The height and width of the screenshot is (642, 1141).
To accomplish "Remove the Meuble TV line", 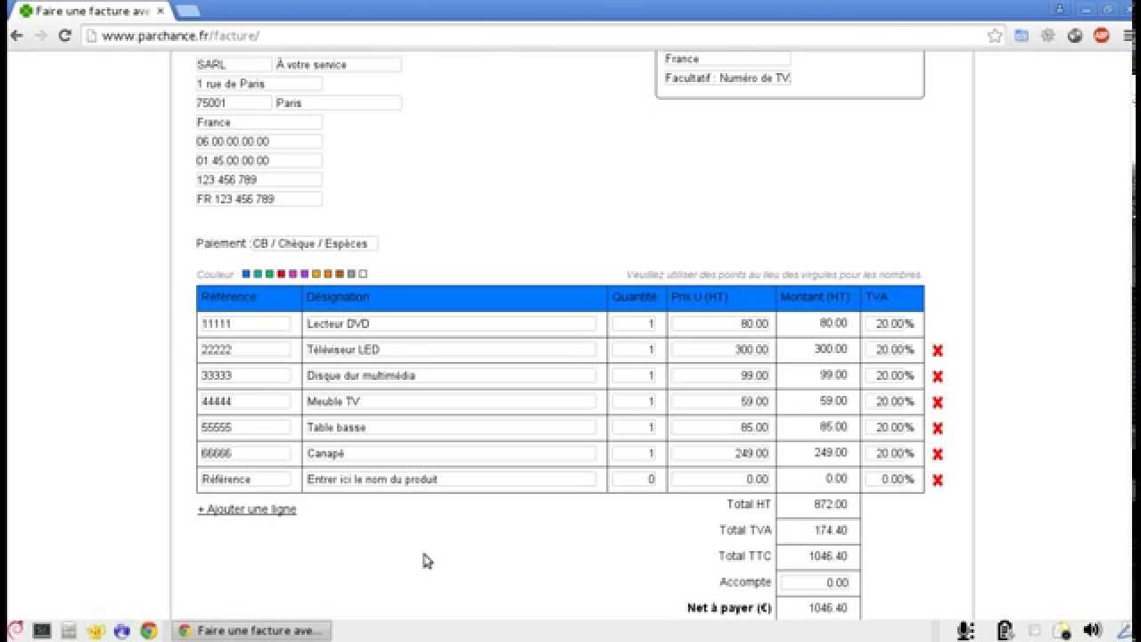I will [x=937, y=402].
